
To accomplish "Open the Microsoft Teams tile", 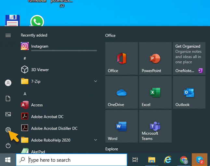I will tap(155, 126).
